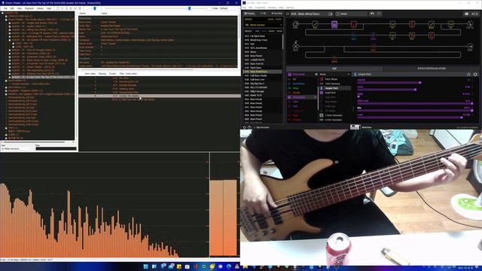The height and width of the screenshot is (271, 482).
Task: Select the Delay effect category
Action: (295, 88)
